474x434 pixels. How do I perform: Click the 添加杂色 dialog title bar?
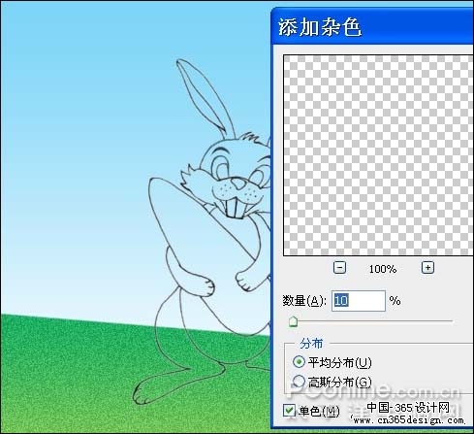(x=372, y=26)
